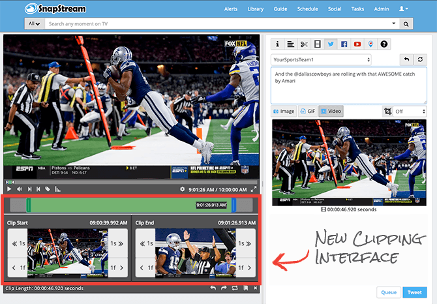Select the Image media type
The height and width of the screenshot is (304, 437).
point(284,112)
